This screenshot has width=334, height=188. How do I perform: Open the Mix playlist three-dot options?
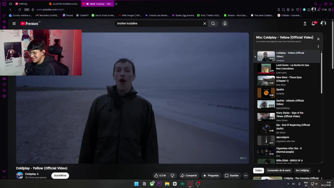pyautogui.click(x=318, y=46)
